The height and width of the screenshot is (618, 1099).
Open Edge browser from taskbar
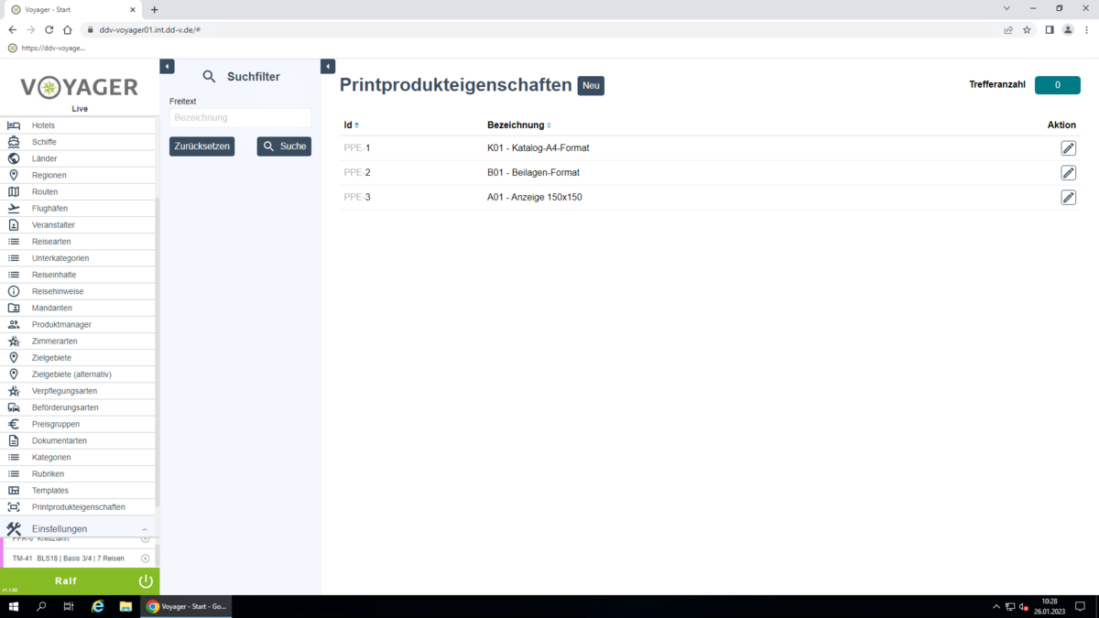click(x=97, y=606)
